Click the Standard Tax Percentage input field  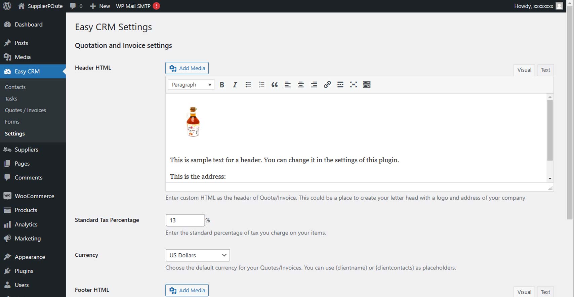pos(185,220)
